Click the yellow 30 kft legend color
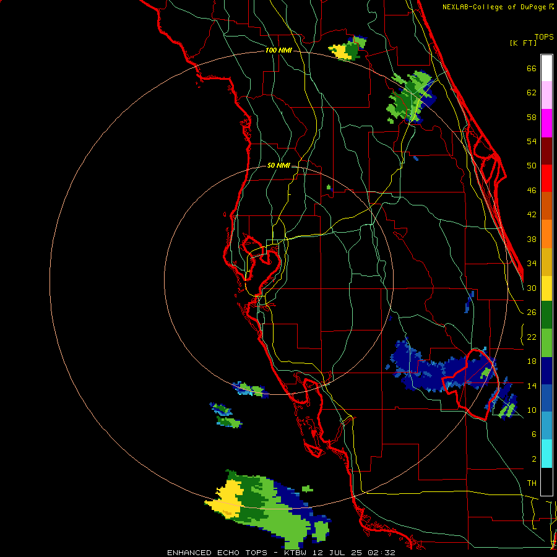The height and width of the screenshot is (557, 557). [546, 288]
